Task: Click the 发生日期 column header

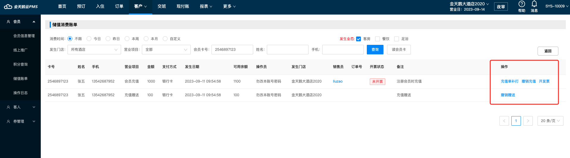Action: point(192,67)
